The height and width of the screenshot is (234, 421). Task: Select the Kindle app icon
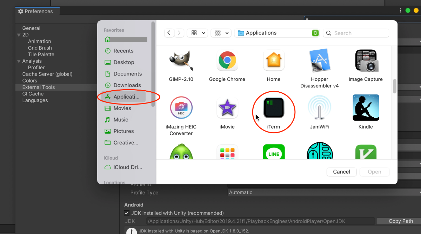click(366, 108)
